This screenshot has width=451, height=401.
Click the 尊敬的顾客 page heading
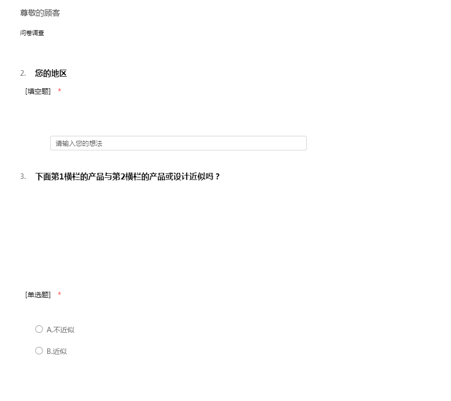pos(40,13)
